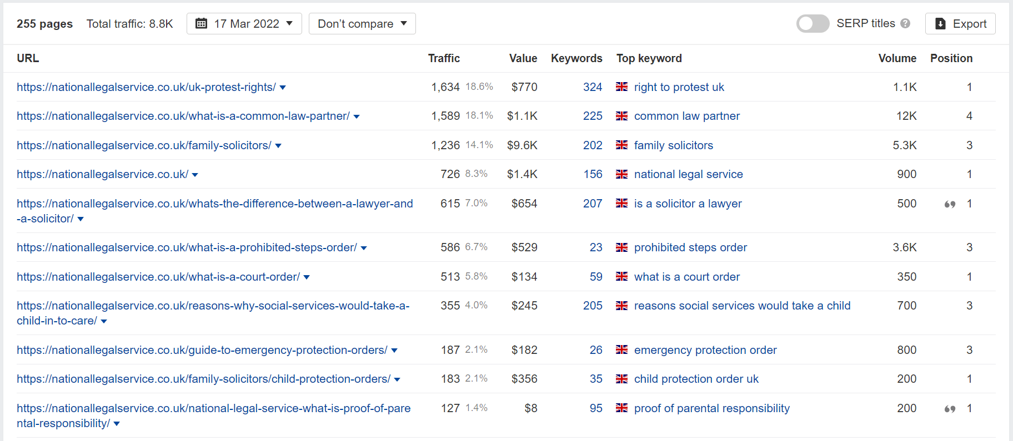1013x441 pixels.
Task: Sort by Value column header
Action: pos(523,58)
